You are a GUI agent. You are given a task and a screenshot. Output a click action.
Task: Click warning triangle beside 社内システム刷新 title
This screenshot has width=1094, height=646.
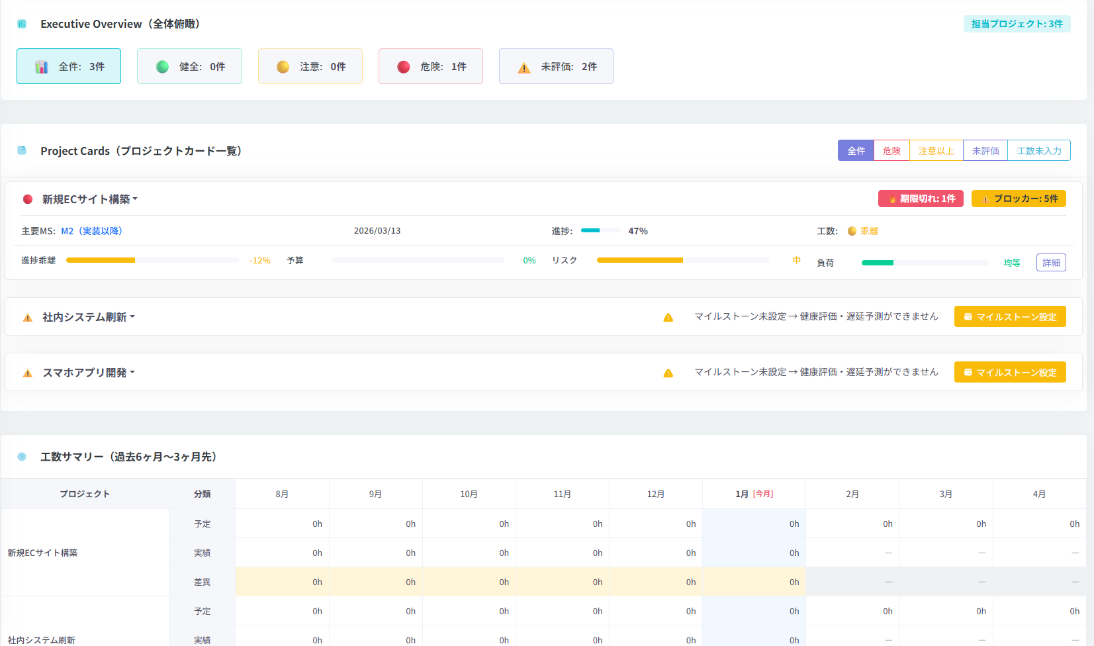click(28, 318)
